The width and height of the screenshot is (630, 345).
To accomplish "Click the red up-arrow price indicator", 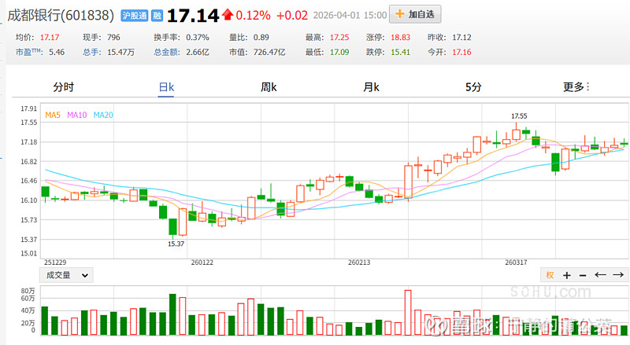I will [228, 15].
